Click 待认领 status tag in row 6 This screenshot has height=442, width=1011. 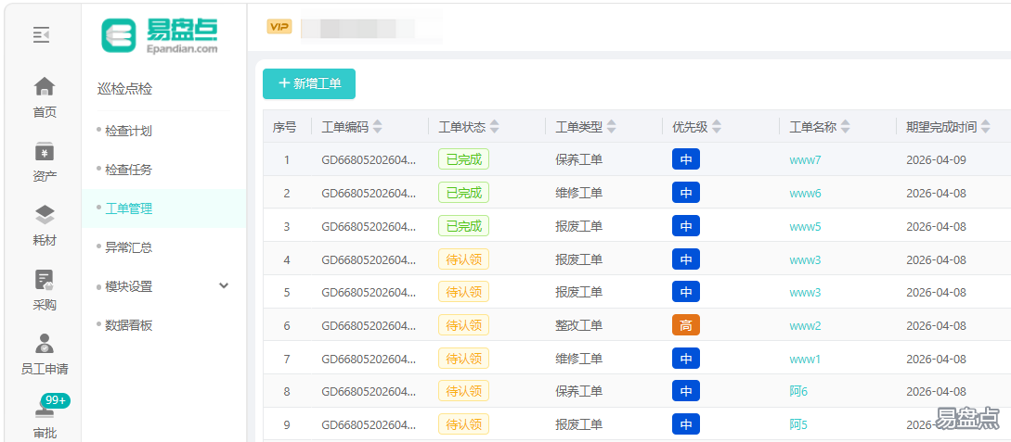pyautogui.click(x=463, y=325)
